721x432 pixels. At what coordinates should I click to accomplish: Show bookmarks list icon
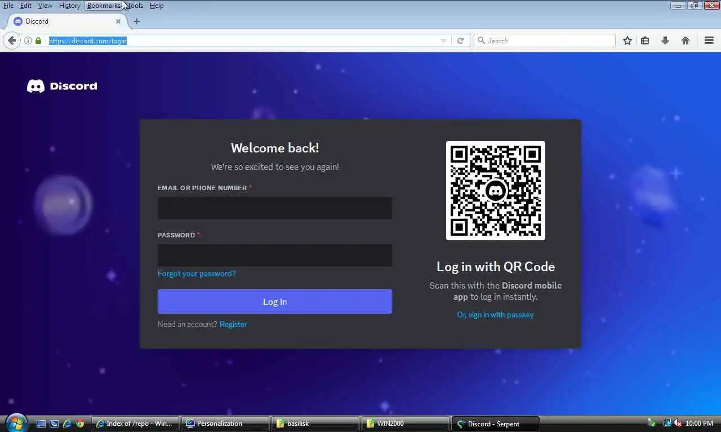(x=645, y=40)
